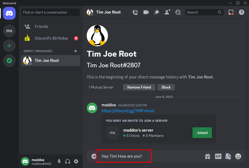Image resolution: width=249 pixels, height=168 pixels.
Task: Start a video call
Action: 146,12
